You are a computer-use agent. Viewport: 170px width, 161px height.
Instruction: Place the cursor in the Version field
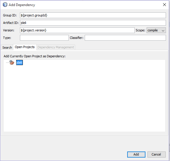(77, 30)
